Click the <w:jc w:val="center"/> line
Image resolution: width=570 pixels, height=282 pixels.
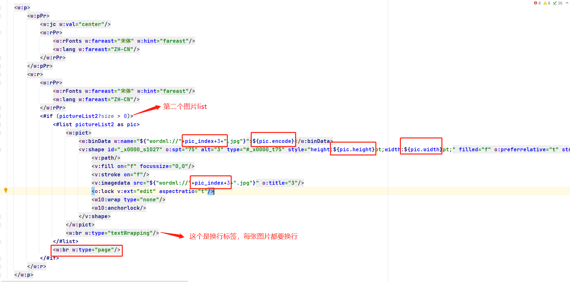click(75, 24)
